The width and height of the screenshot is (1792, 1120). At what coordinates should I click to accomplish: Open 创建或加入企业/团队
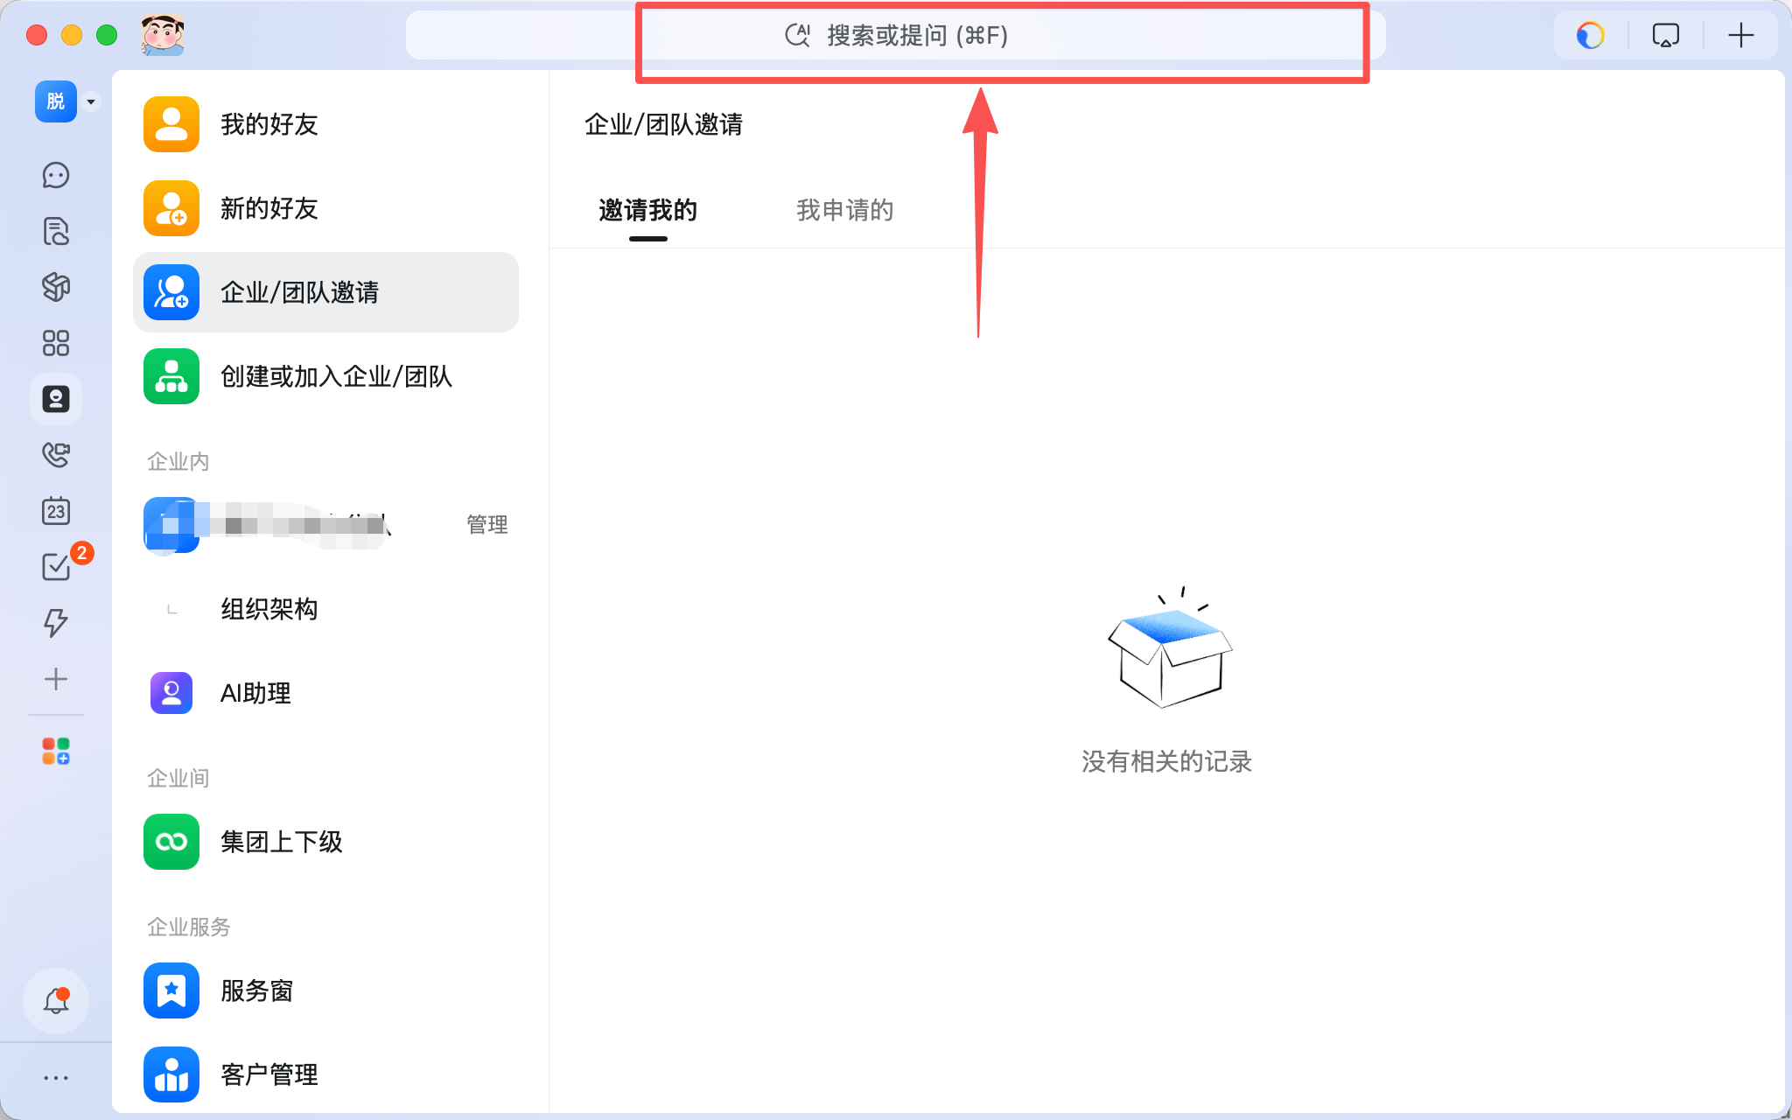tap(336, 377)
